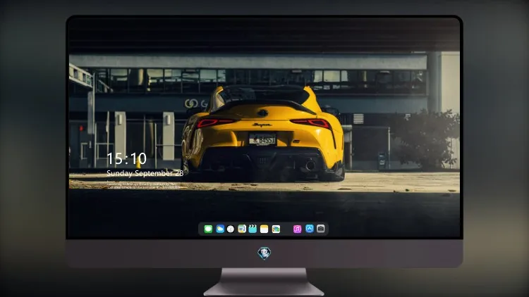The image size is (529, 297).
Task: Launch the teal clapperboard video app
Action: pyautogui.click(x=253, y=229)
